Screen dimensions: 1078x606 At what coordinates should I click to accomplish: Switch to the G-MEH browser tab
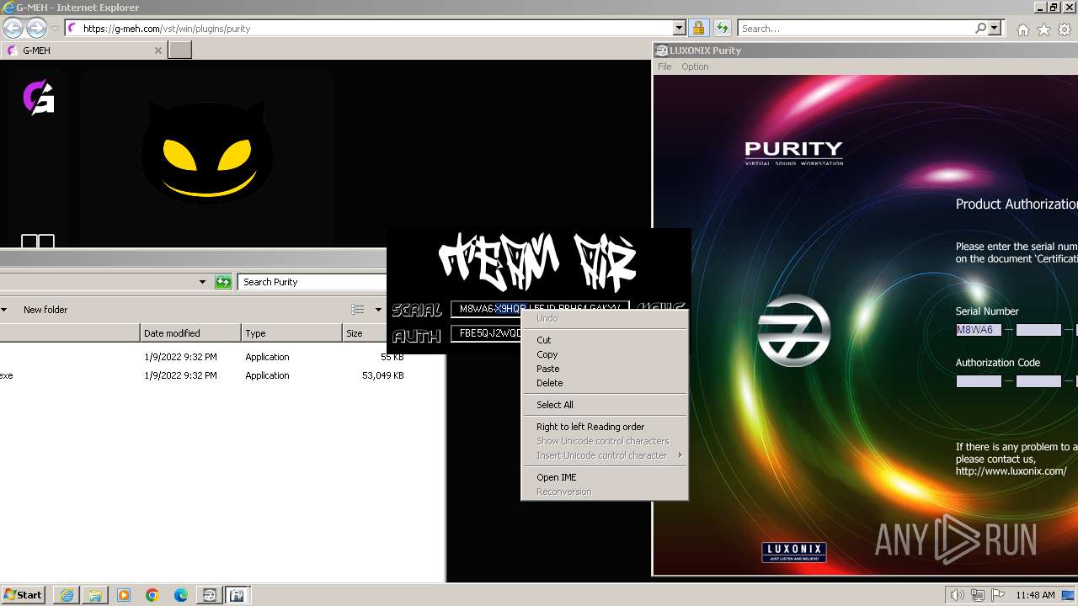(x=83, y=50)
